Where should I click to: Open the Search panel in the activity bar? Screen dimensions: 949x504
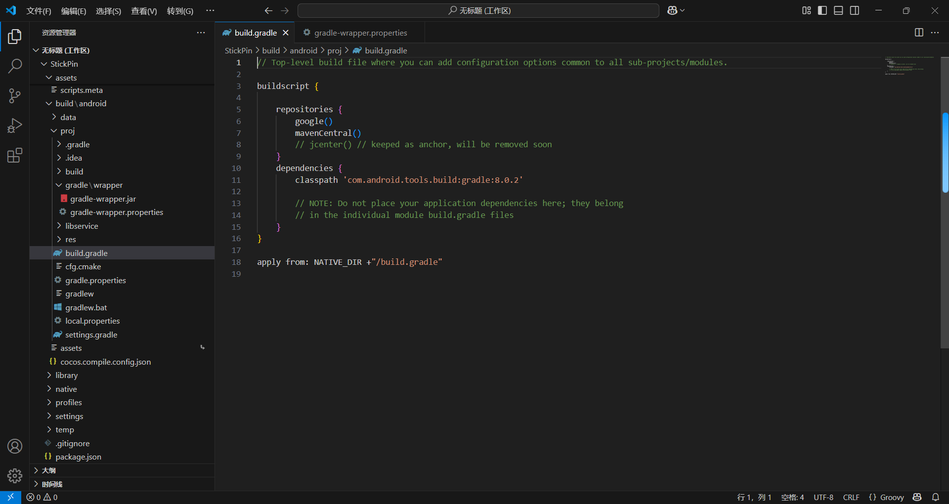(x=15, y=66)
